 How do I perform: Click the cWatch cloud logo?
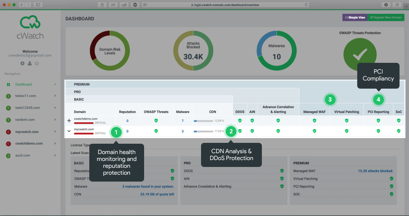point(30,22)
